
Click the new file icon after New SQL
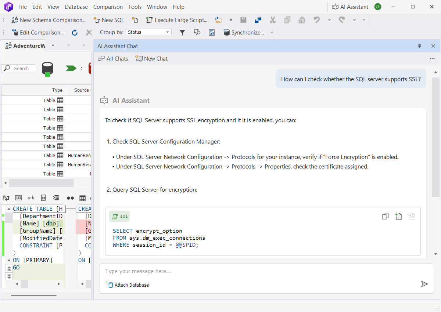(x=135, y=20)
